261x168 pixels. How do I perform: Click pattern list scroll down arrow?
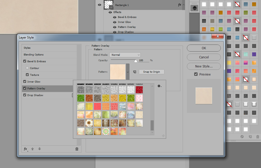pos(152,132)
